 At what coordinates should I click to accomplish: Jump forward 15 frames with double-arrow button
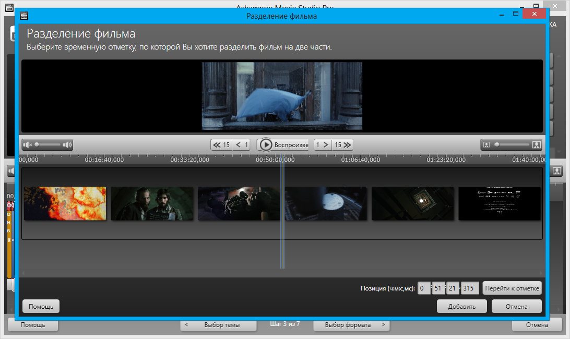click(342, 144)
